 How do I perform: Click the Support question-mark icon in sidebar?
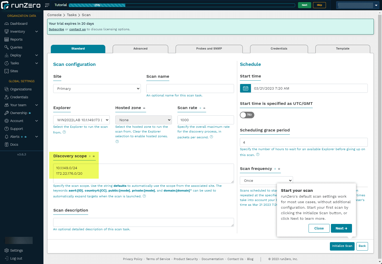point(7,129)
